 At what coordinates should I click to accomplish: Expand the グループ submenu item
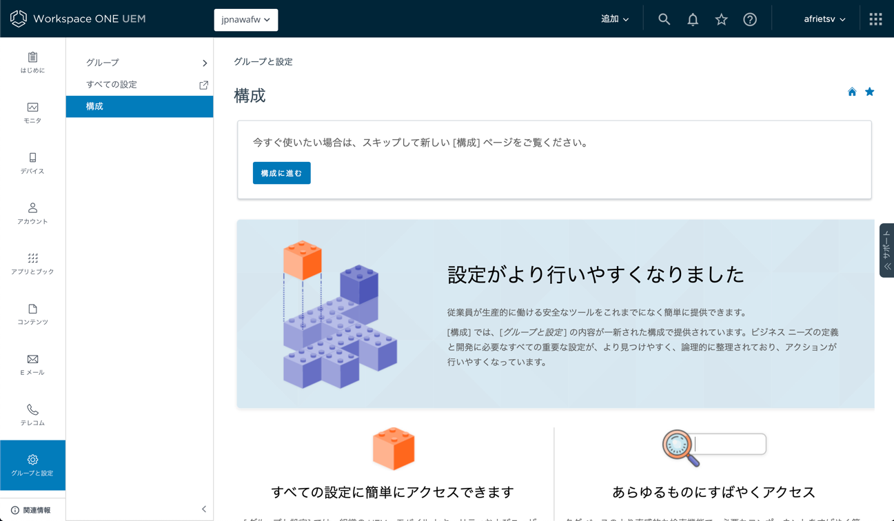pos(139,63)
